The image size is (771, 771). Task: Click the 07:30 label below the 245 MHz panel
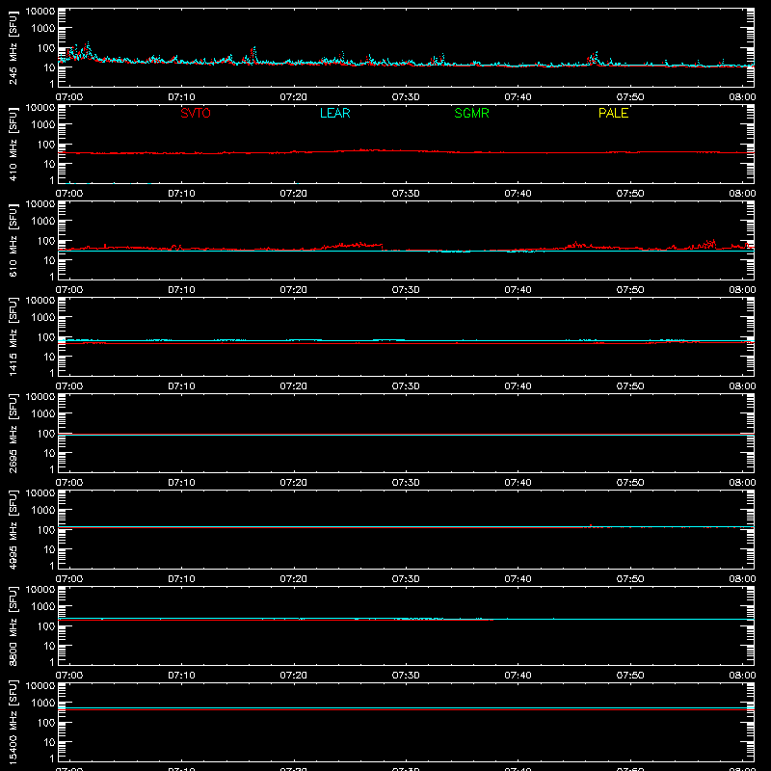click(406, 97)
